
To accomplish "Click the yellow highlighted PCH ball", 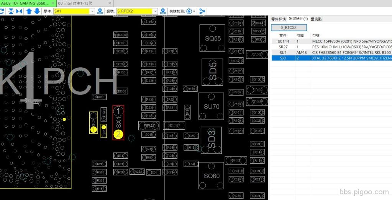I will (64, 119).
